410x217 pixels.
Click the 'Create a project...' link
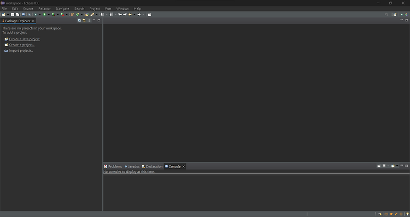tap(22, 45)
